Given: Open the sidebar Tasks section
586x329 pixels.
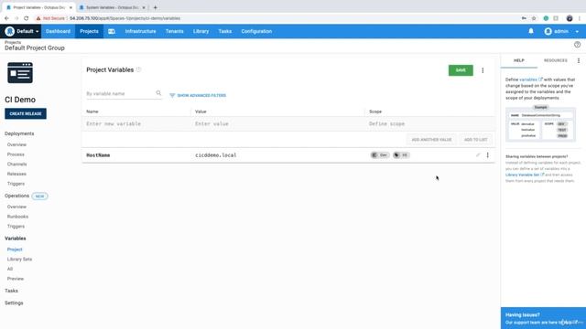Looking at the screenshot, I should coord(11,291).
